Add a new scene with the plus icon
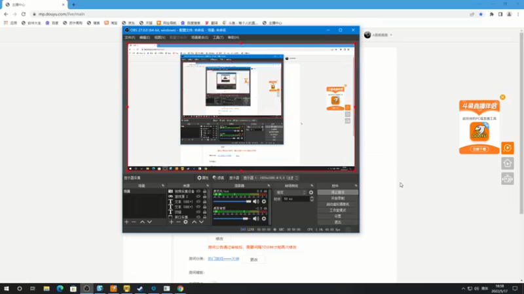Viewport: 524px width, 294px height. (126, 222)
